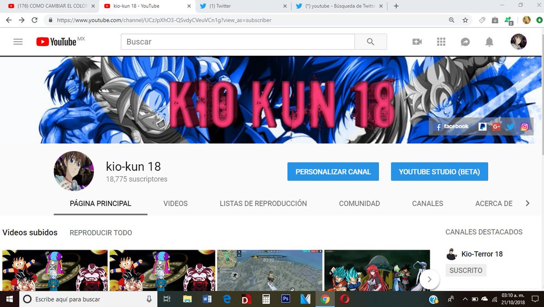Viewport: 544px width, 307px height.
Task: Click the green Chrome update arrow icon
Action: [539, 20]
